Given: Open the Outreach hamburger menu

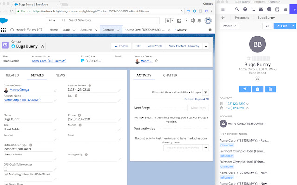Looking at the screenshot, I should [x=224, y=9].
